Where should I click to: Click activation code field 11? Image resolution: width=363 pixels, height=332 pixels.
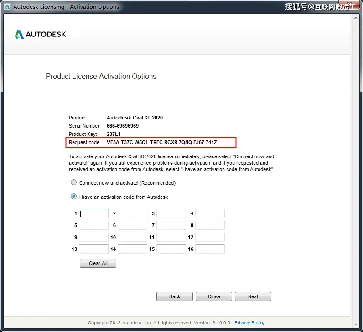[171, 237]
